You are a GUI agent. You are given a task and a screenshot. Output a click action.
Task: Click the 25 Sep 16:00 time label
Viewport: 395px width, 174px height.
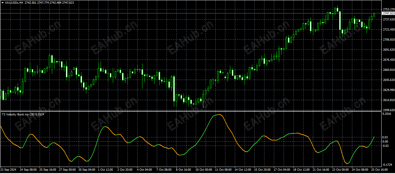pyautogui.click(x=48, y=169)
